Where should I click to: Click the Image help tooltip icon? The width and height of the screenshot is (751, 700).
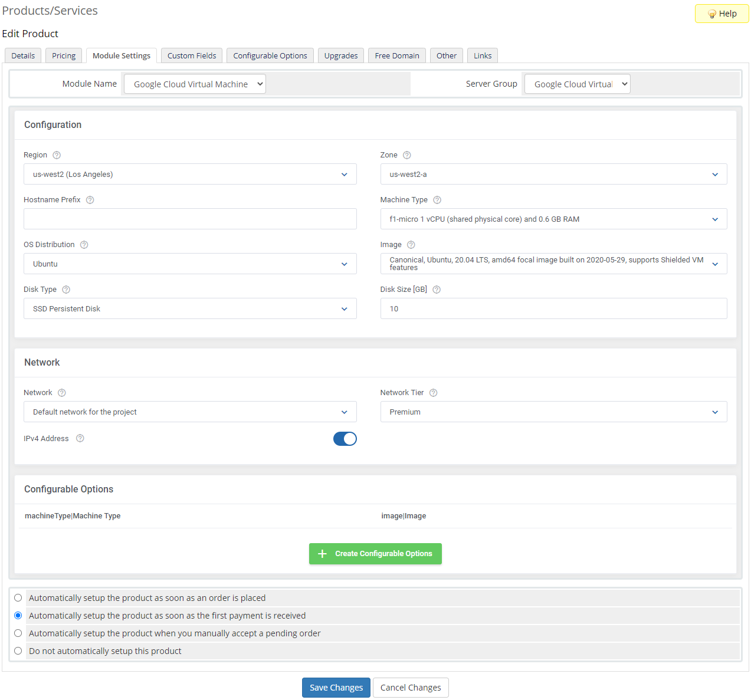tap(411, 244)
